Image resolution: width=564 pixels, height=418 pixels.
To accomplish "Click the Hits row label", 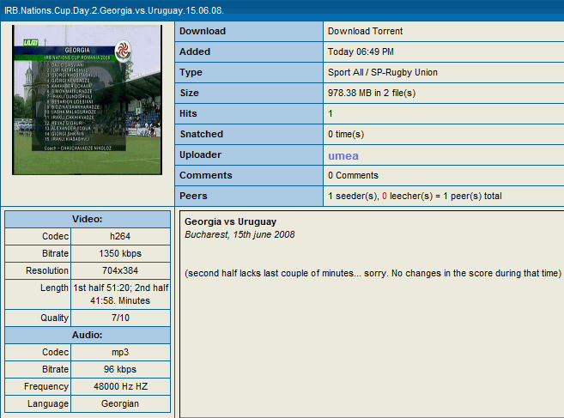I will (188, 113).
